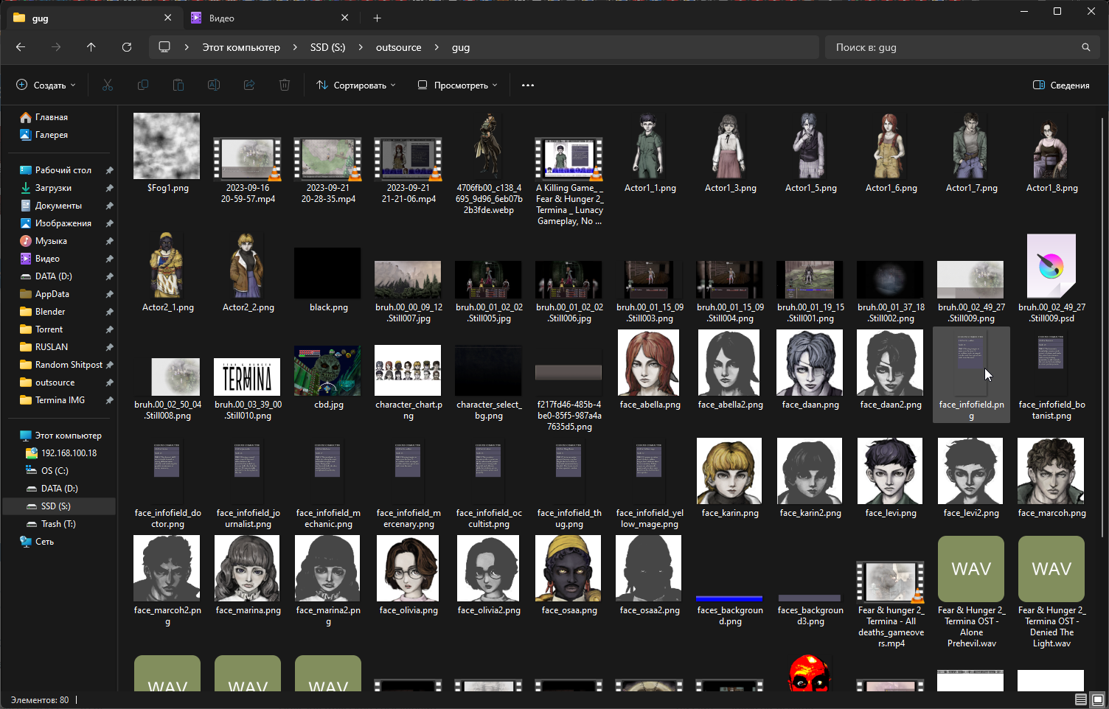Switch to the Видео tab
Image resolution: width=1109 pixels, height=709 pixels.
(x=270, y=18)
